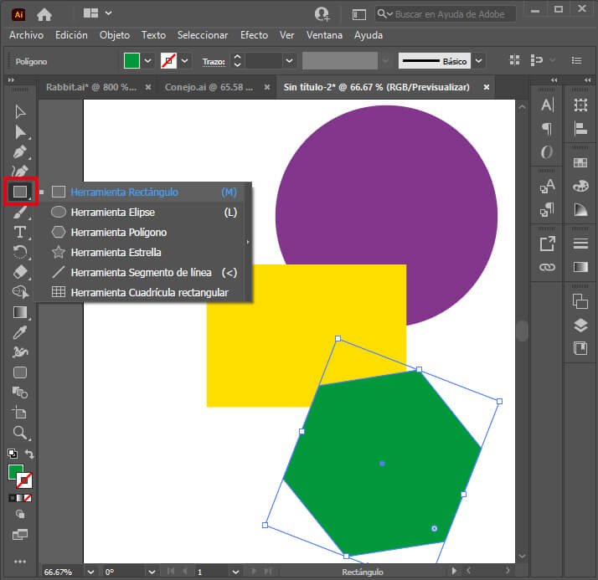598x580 pixels.
Task: Select the Rotate tool
Action: pos(20,252)
